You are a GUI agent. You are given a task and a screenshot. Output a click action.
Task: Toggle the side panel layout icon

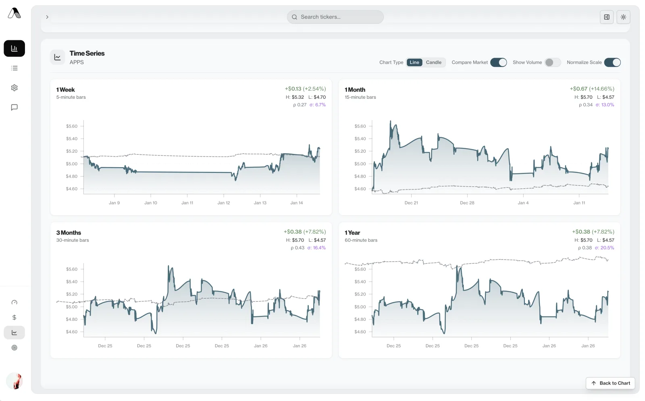(606, 17)
